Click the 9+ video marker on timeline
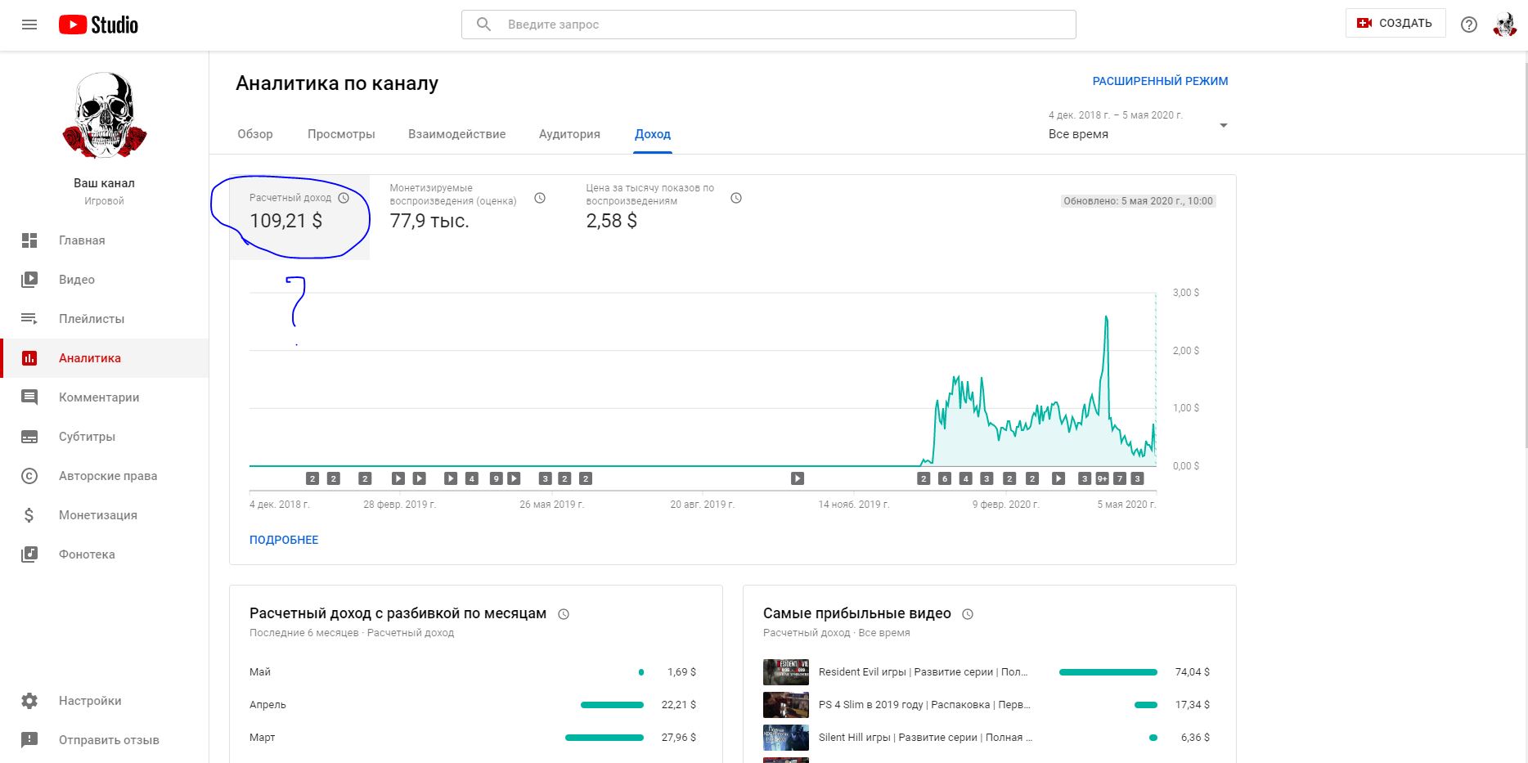 pyautogui.click(x=1102, y=478)
